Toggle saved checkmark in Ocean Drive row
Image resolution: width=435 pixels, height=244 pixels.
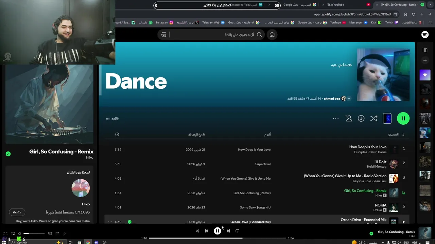pos(129,222)
